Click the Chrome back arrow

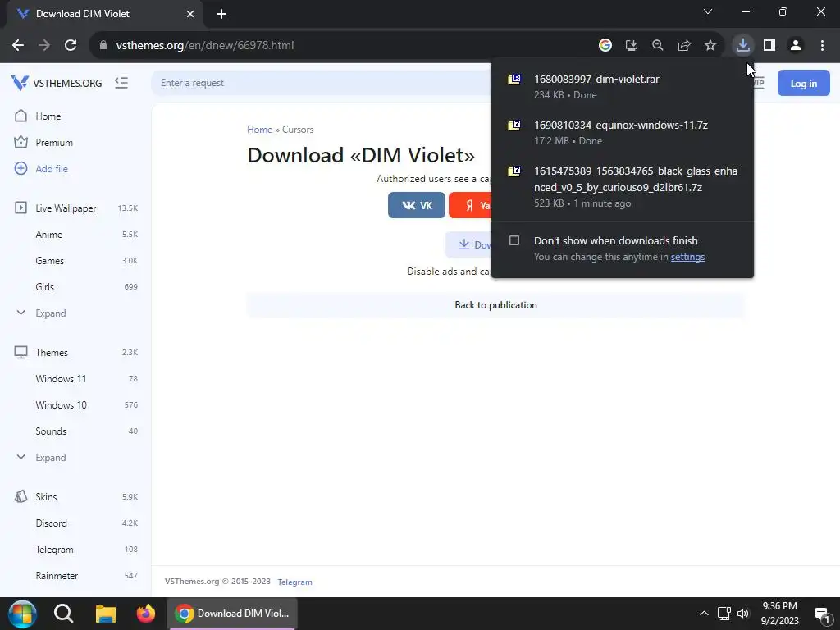point(18,46)
